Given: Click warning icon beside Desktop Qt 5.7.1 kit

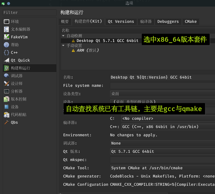Looking at the screenshot, I should pos(73,41).
